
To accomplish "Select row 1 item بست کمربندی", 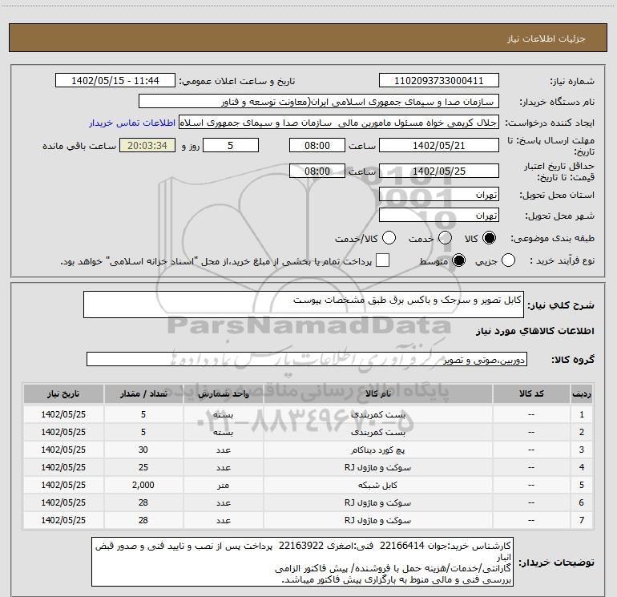I will pyautogui.click(x=377, y=414).
